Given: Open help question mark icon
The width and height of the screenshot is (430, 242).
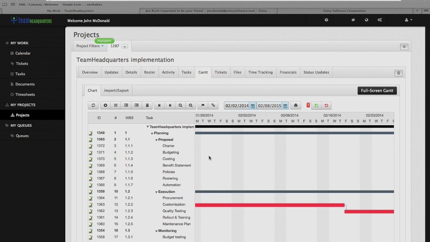Looking at the screenshot, I should 327,20.
